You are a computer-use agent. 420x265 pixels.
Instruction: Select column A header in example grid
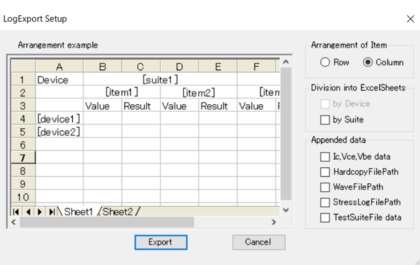click(59, 66)
